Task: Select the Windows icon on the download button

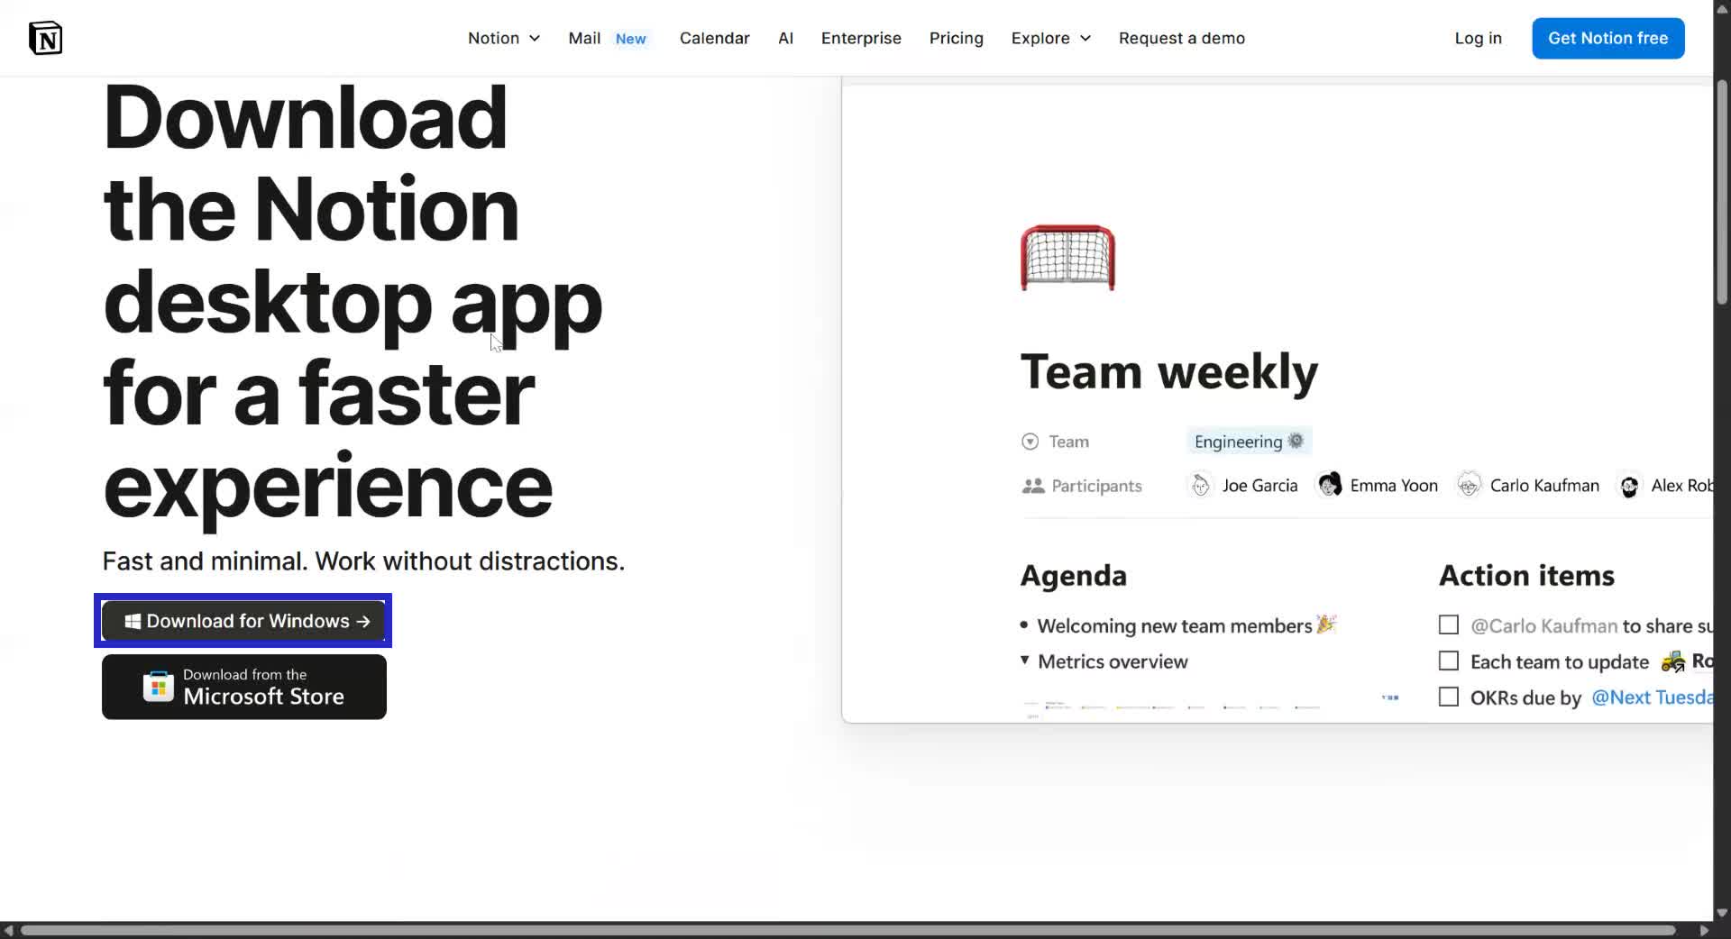Action: tap(132, 620)
